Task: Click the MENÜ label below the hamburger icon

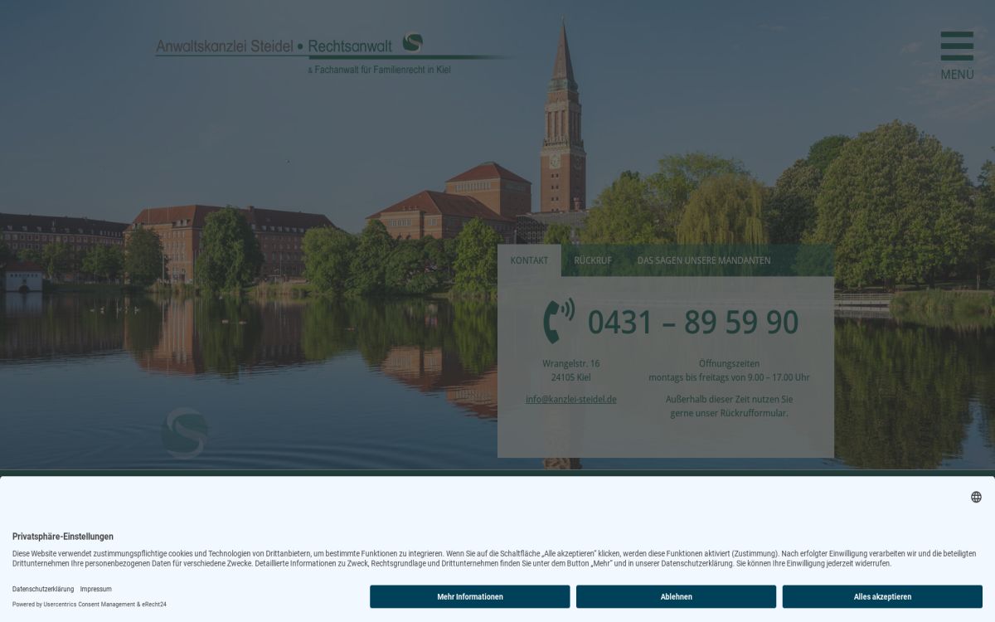Action: pos(957,75)
